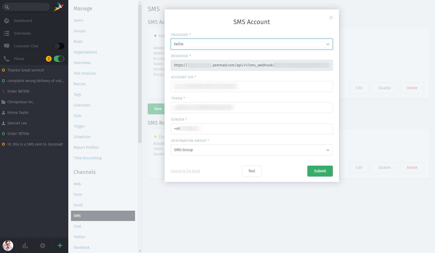
Task: Click the admin menu scrollbar
Action: tap(140, 74)
